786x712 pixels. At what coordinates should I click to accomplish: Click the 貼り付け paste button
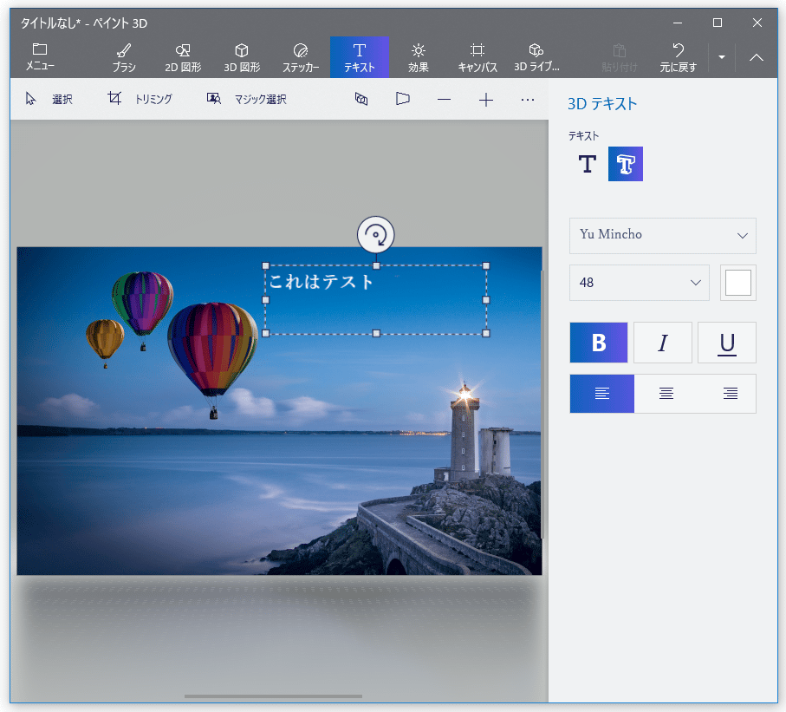click(619, 56)
